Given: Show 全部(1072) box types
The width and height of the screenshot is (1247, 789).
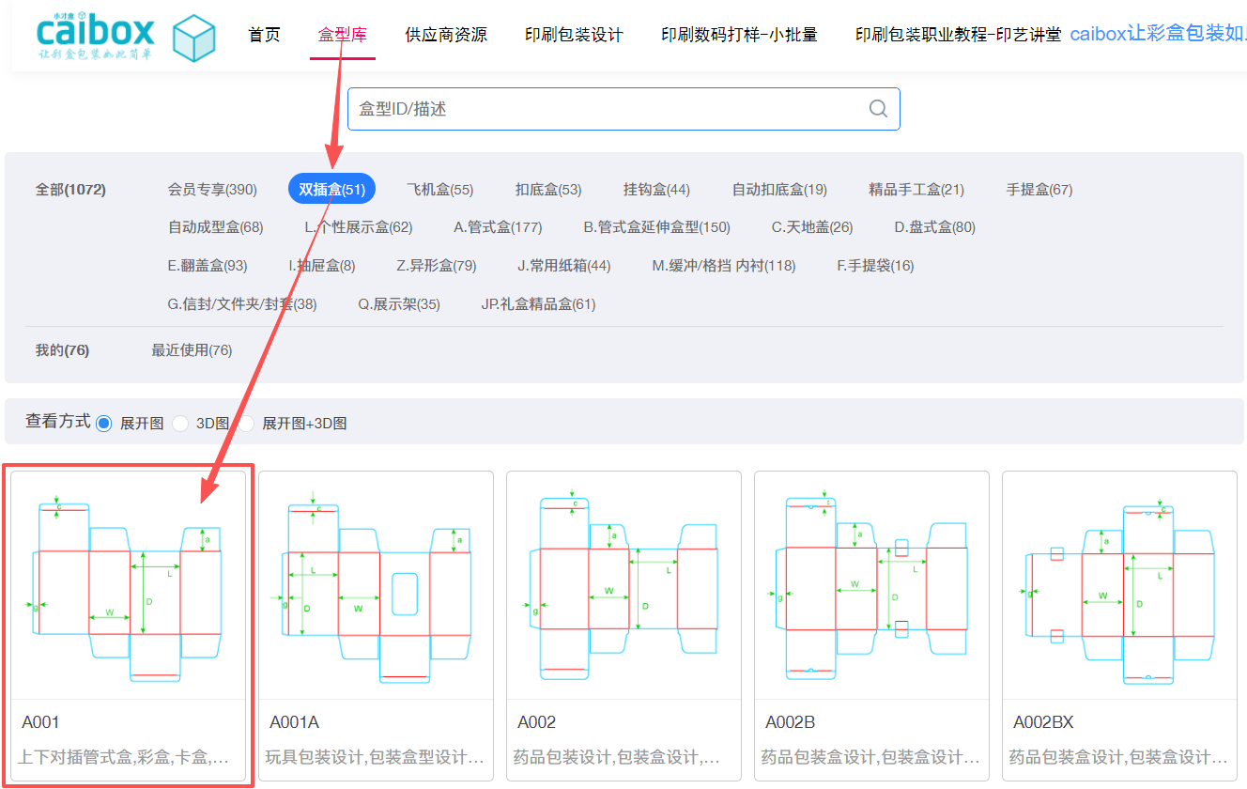Looking at the screenshot, I should tap(70, 190).
